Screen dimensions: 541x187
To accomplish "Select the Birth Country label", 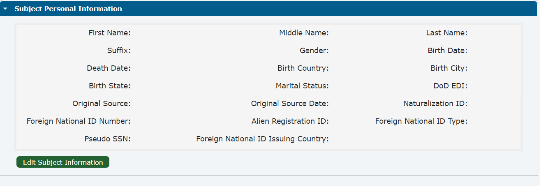I will (303, 68).
